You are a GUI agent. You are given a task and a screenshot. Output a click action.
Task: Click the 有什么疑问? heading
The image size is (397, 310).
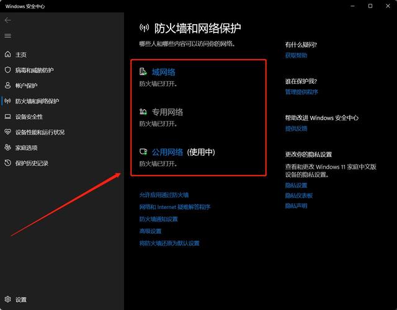tap(301, 45)
